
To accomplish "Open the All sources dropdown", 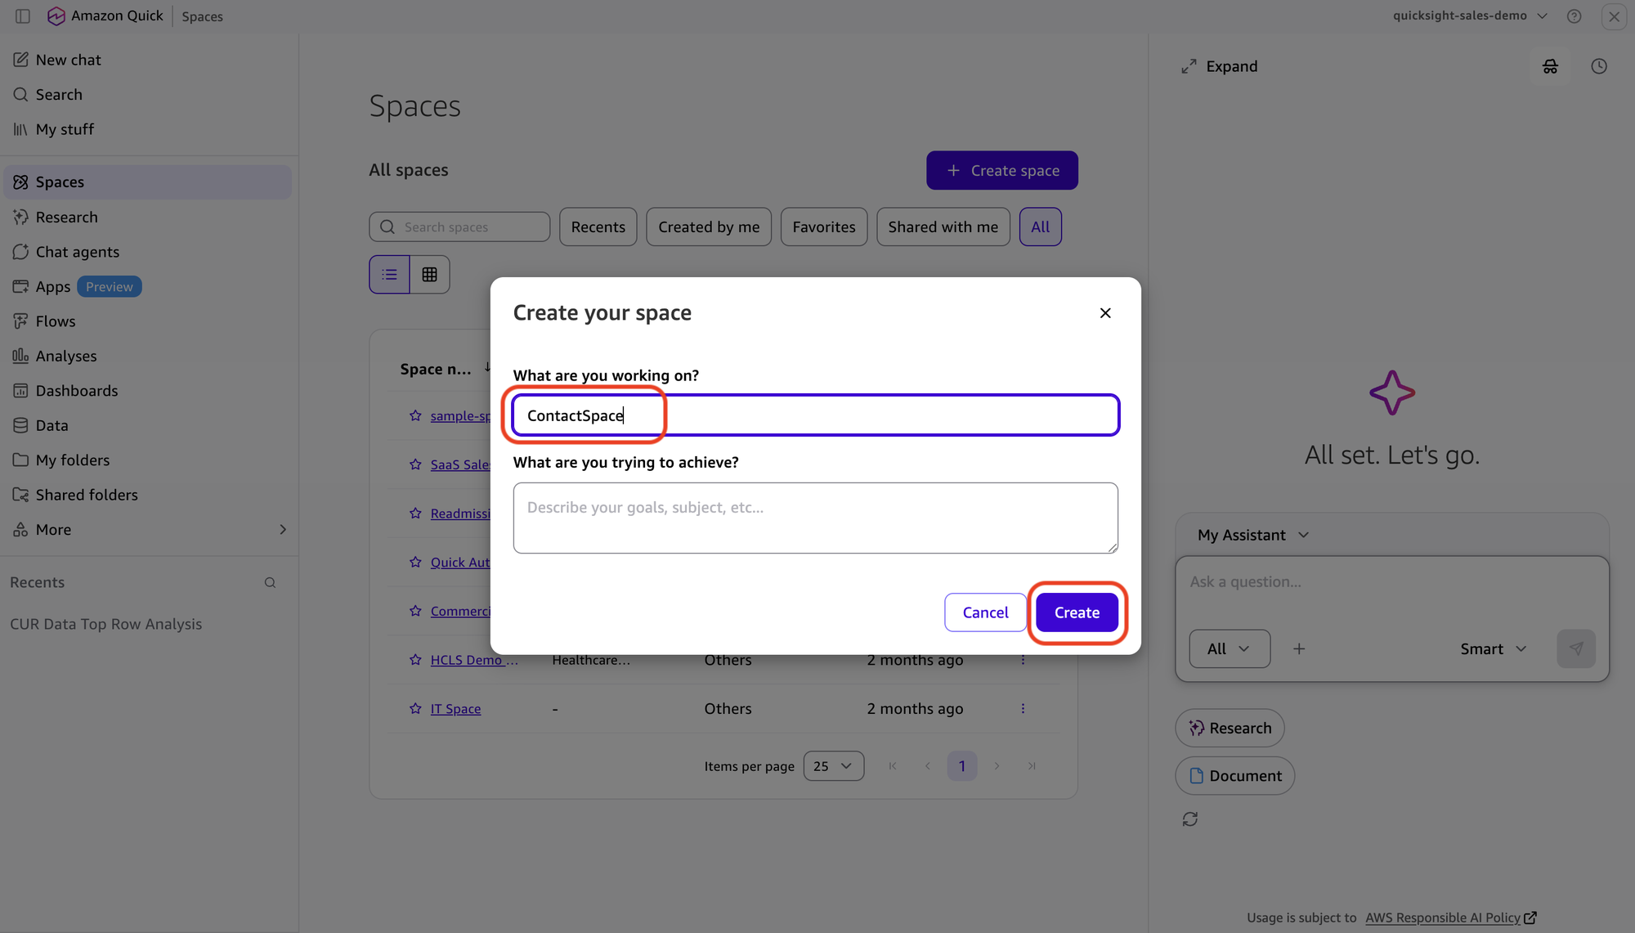I will coord(1230,648).
